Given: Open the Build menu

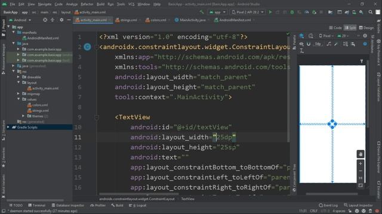Looking at the screenshot, I should (x=100, y=4).
